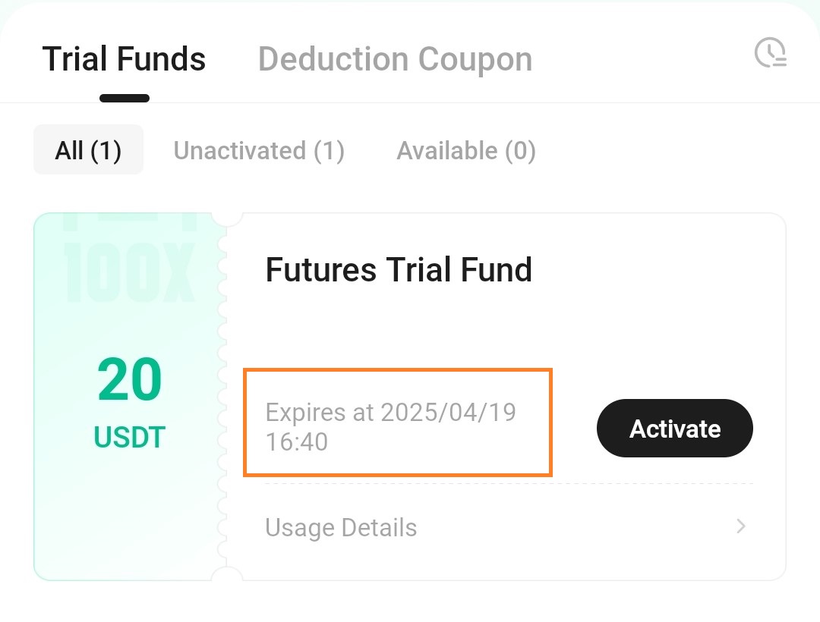Activate the Futures Trial Fund

tap(675, 429)
